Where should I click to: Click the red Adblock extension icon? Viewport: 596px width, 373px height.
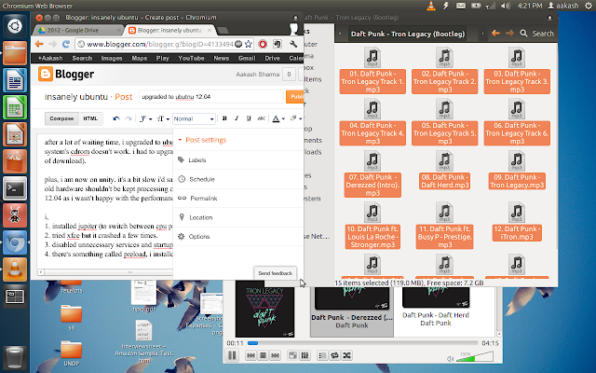pos(263,44)
